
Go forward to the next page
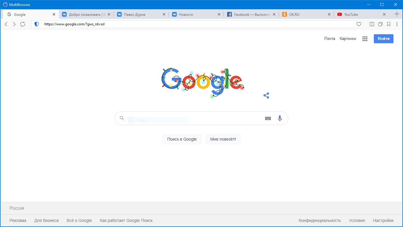pos(14,24)
